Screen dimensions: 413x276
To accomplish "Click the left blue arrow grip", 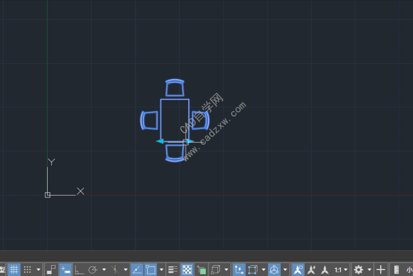I will pos(160,142).
